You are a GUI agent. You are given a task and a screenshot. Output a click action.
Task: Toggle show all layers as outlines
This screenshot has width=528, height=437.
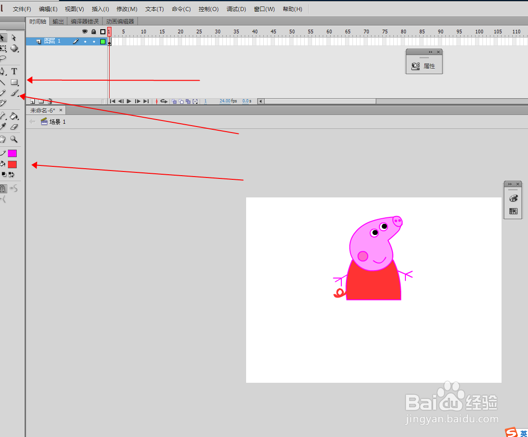tap(103, 32)
